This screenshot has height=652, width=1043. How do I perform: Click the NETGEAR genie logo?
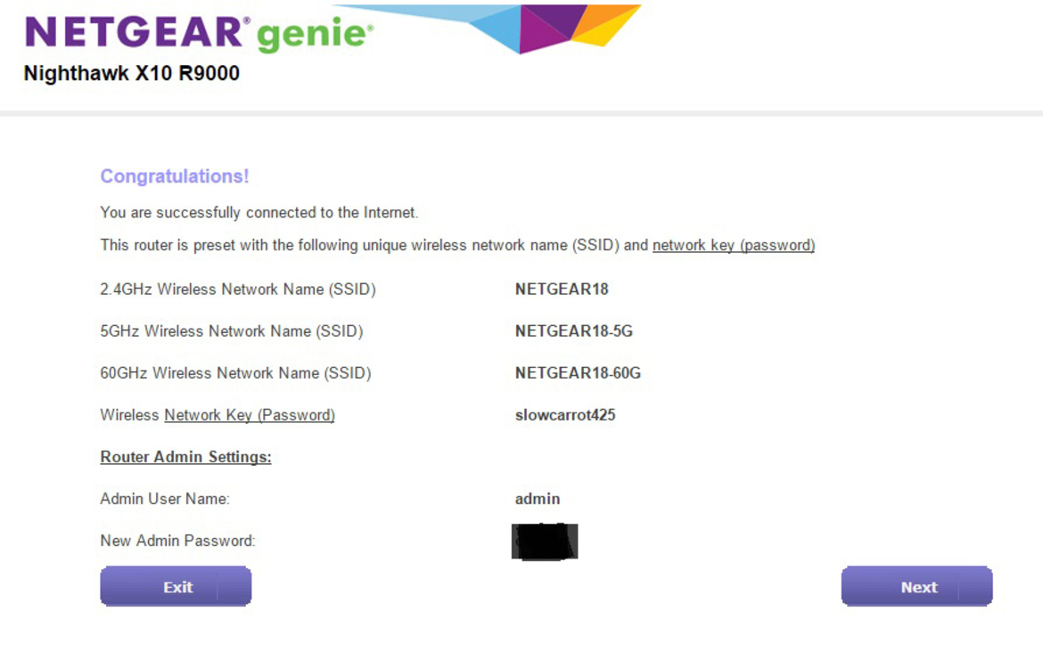(199, 33)
